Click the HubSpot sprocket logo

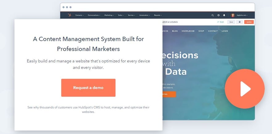[70, 15]
